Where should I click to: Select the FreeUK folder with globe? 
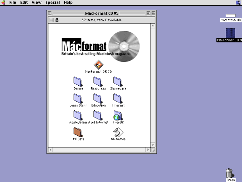pyautogui.click(x=118, y=115)
